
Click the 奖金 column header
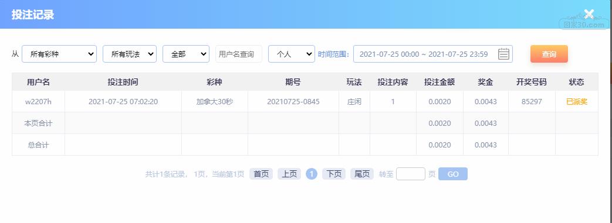click(x=485, y=82)
